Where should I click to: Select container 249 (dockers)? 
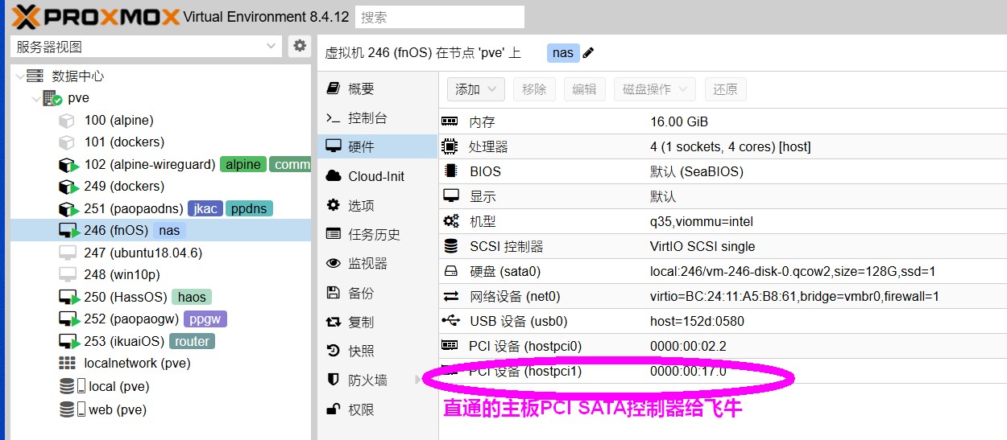point(124,186)
